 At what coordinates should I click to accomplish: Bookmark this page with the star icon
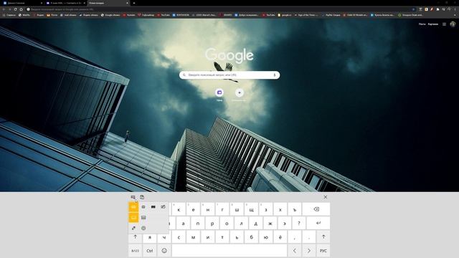(x=413, y=9)
